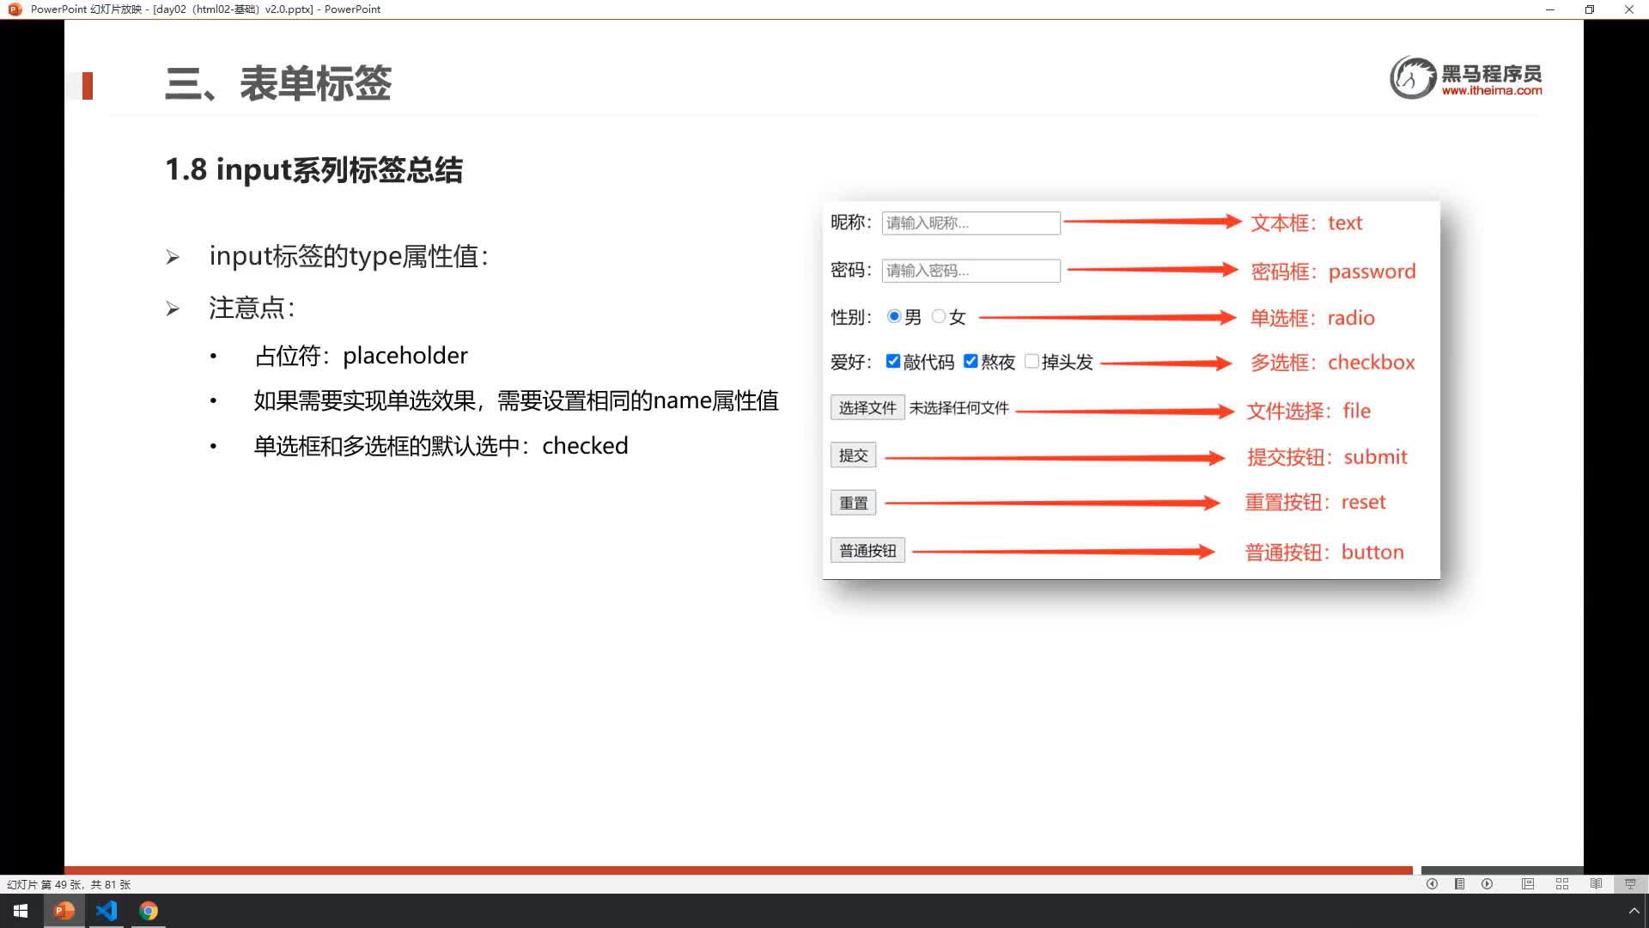Advance to next slide using status bar arrow
The height and width of the screenshot is (928, 1649).
click(x=1487, y=884)
